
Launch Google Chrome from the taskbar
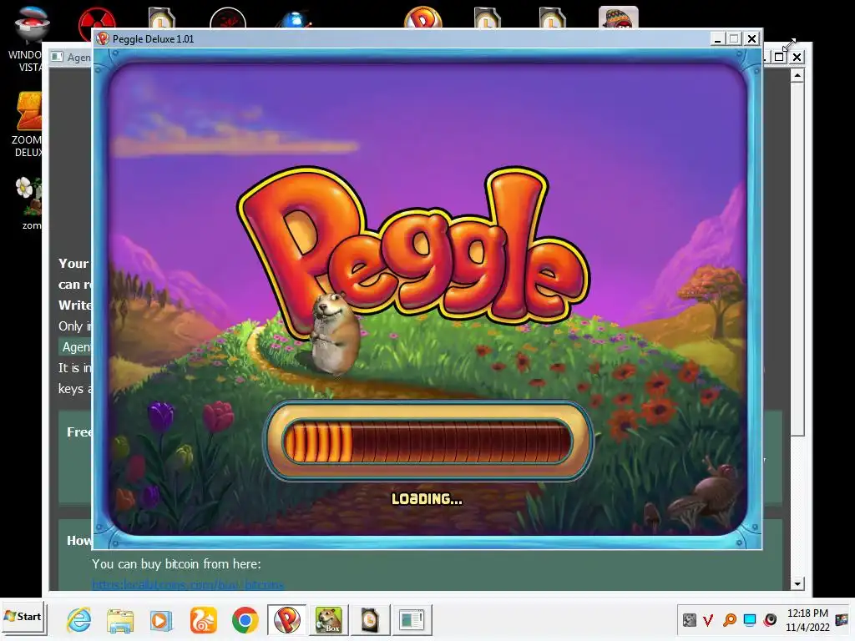pyautogui.click(x=245, y=620)
